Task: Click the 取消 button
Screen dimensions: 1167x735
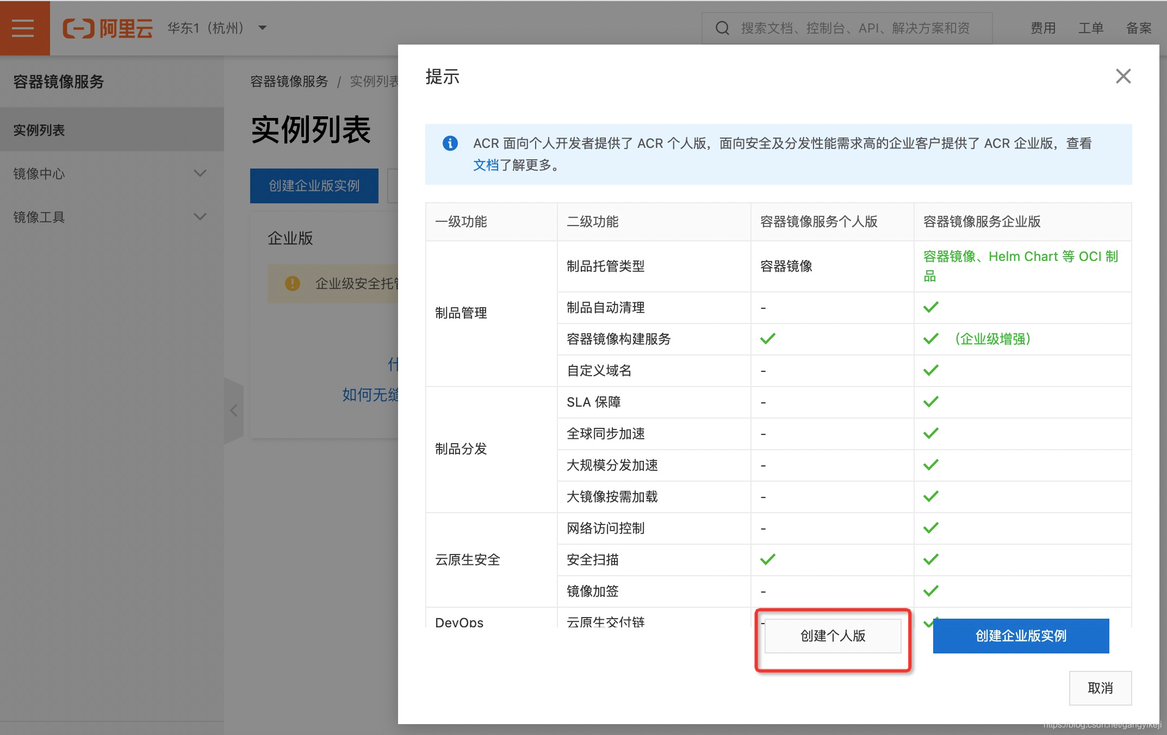Action: click(1100, 688)
